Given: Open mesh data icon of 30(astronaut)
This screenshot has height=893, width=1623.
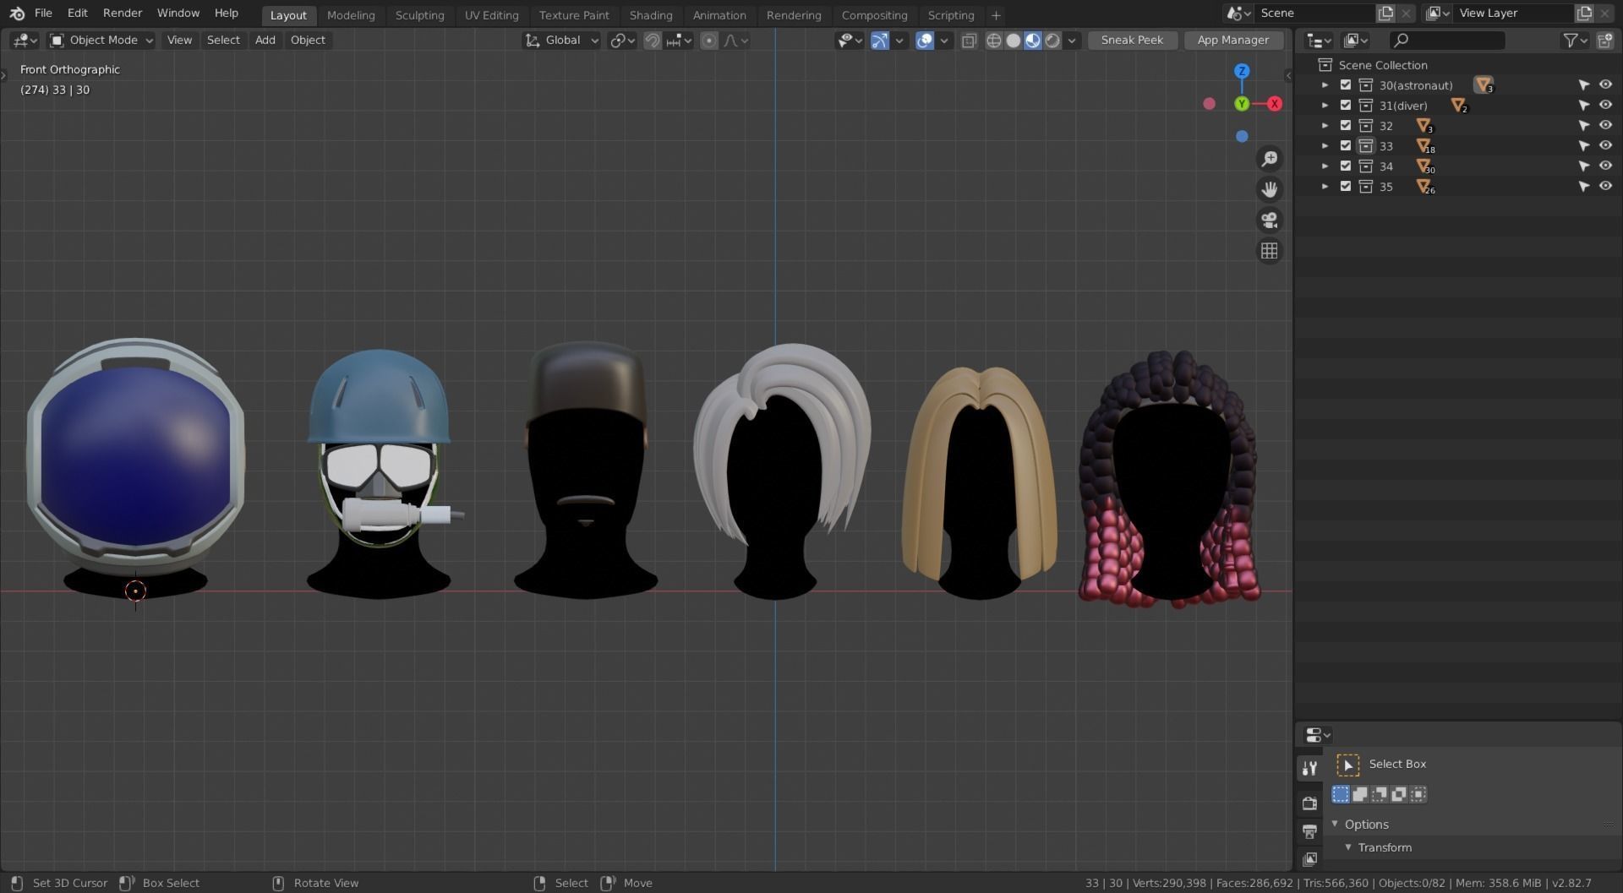Looking at the screenshot, I should point(1484,85).
